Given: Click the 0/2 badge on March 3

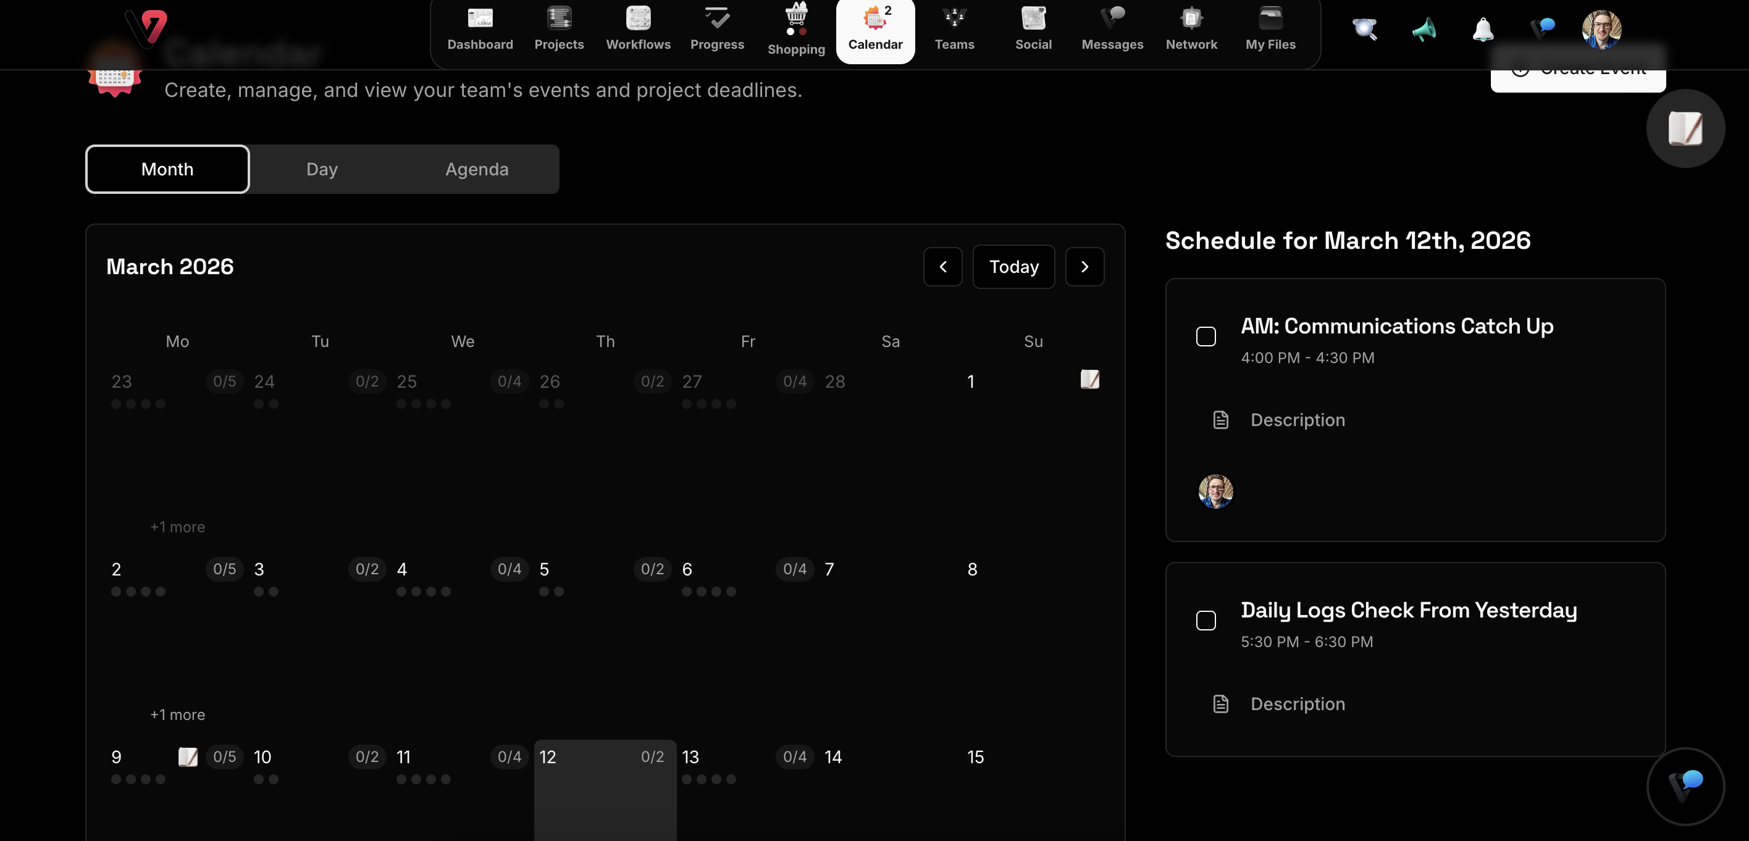Looking at the screenshot, I should [x=367, y=569].
